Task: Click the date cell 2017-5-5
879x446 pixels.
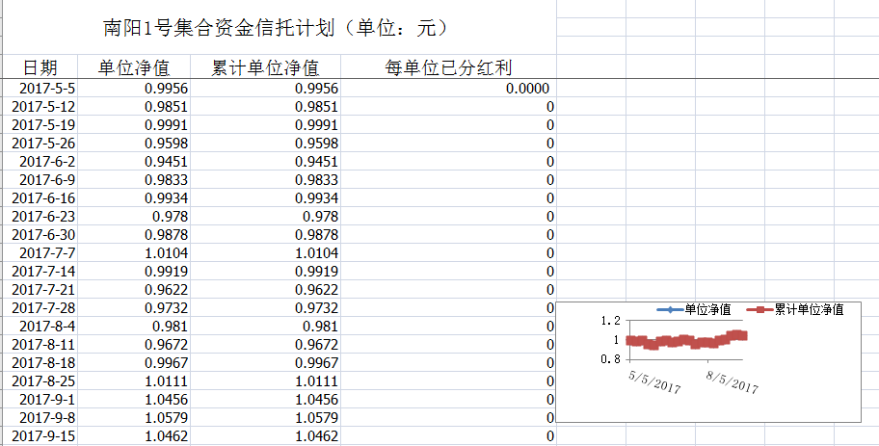Action: pos(46,89)
